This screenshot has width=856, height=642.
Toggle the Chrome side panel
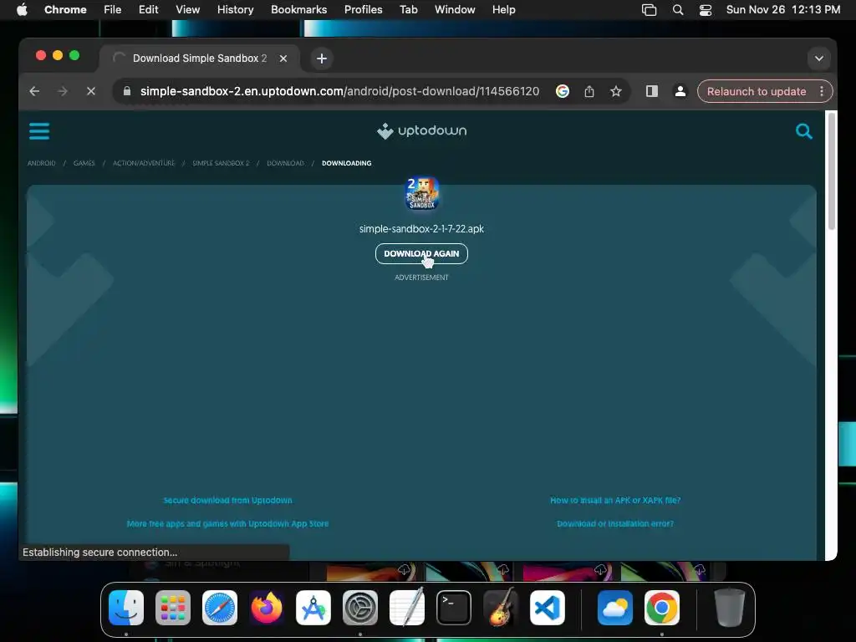[652, 91]
